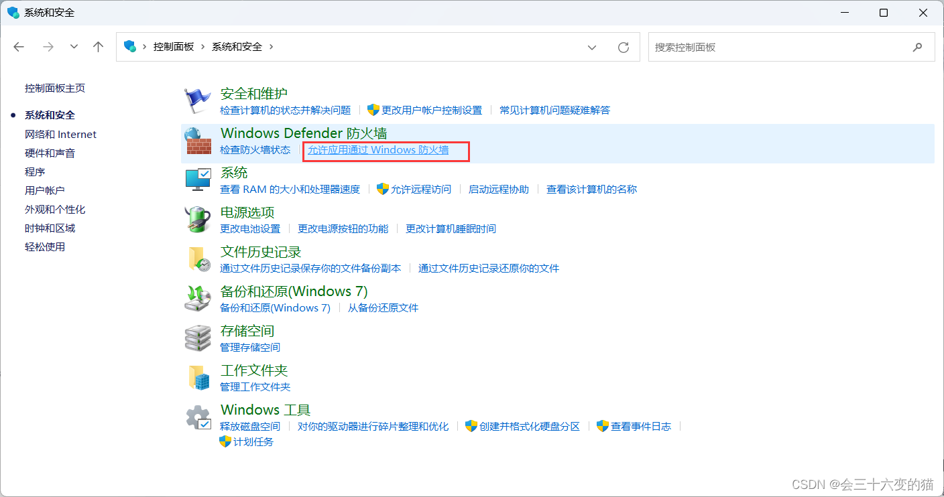Click the 电源选项 battery icon
Viewport: 944px width, 497px height.
click(x=197, y=219)
